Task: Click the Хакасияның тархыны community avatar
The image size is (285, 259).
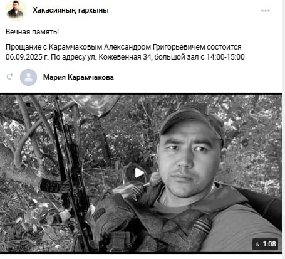Action: (16, 10)
